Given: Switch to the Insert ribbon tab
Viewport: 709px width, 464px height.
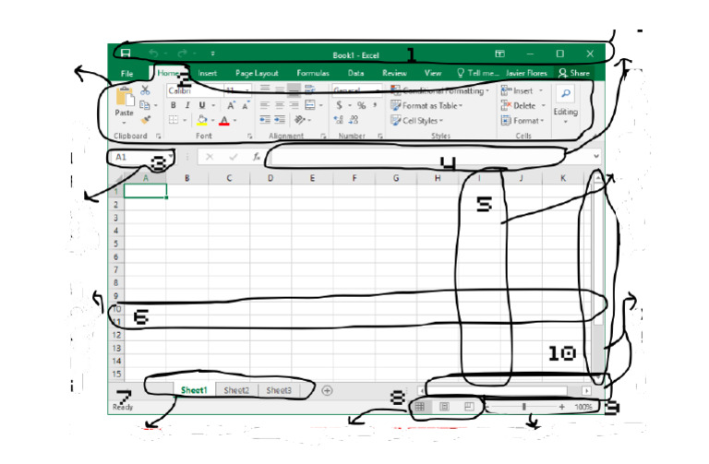Looking at the screenshot, I should [x=207, y=73].
